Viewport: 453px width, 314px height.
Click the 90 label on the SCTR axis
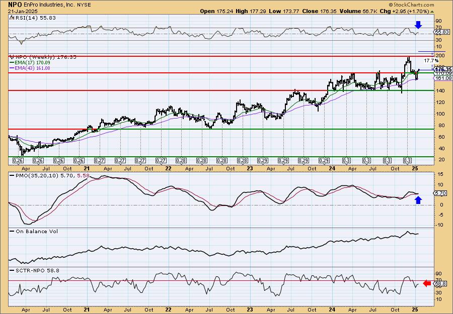tap(439, 273)
